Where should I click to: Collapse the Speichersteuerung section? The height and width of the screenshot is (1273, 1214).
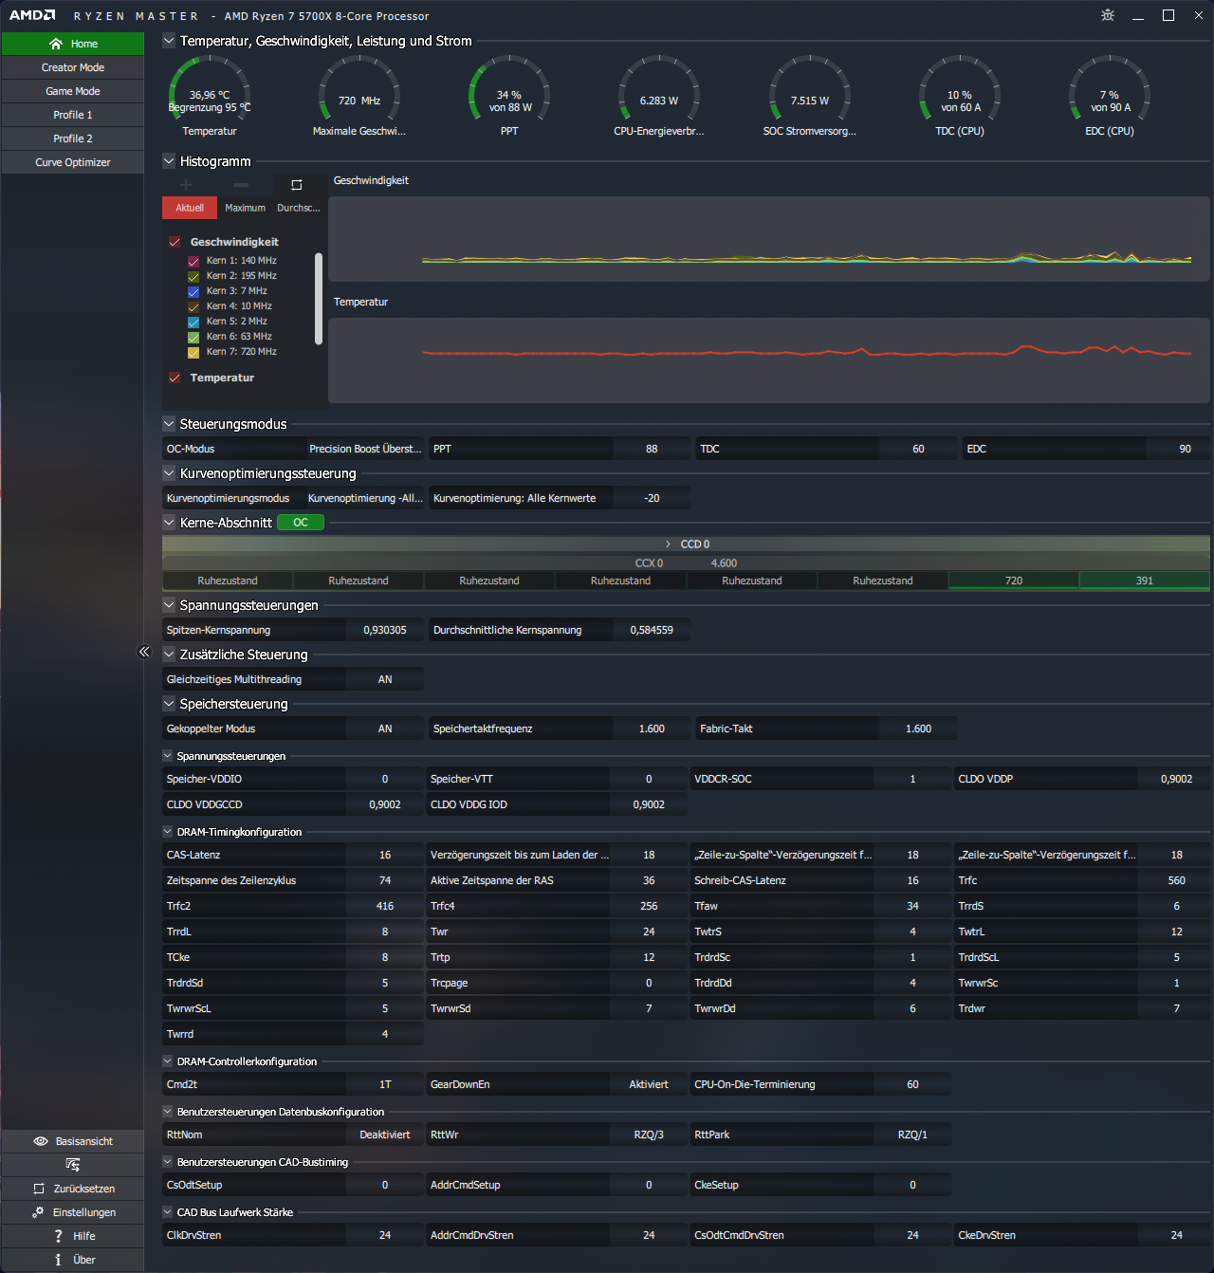point(169,704)
